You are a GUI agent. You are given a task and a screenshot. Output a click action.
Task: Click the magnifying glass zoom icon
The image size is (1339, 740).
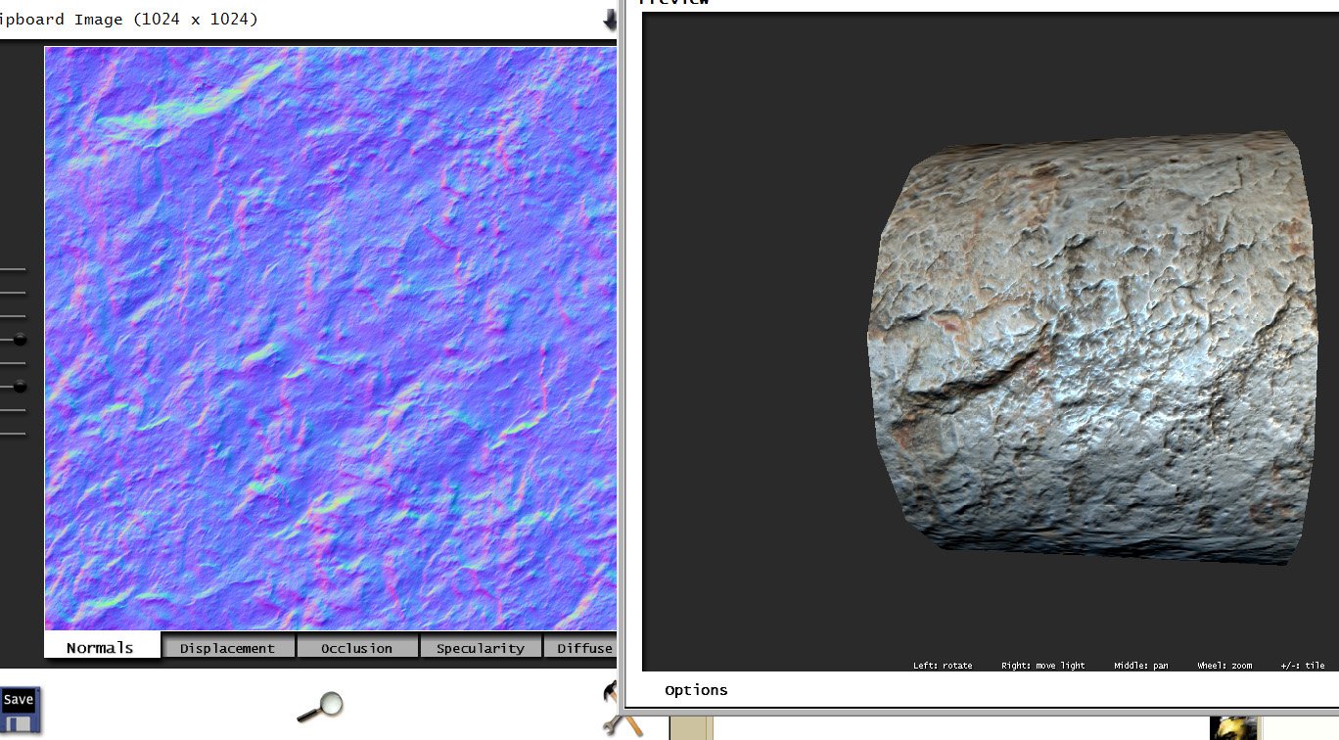point(321,706)
